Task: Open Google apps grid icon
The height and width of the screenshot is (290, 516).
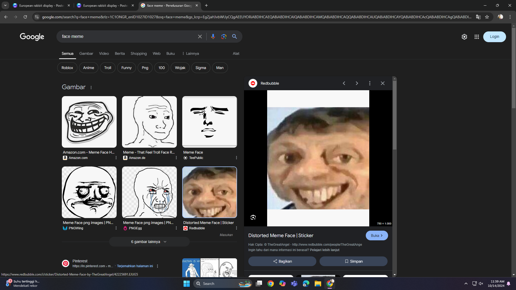Action: (x=476, y=37)
